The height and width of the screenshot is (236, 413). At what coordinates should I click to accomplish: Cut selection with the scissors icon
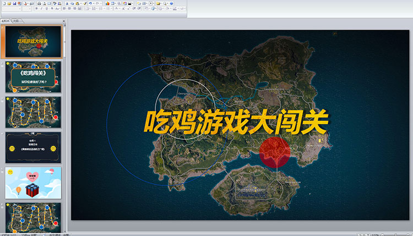pyautogui.click(x=67, y=3)
